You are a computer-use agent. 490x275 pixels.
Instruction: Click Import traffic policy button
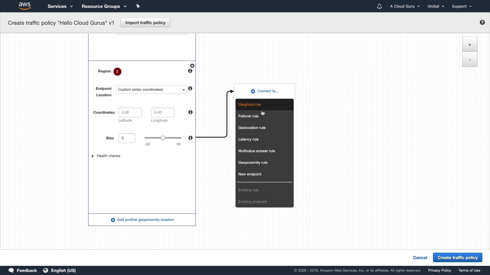[x=145, y=23]
